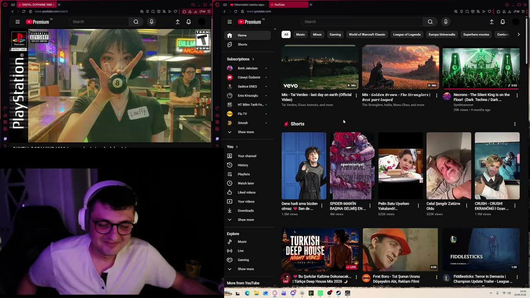Start voice search in left YouTube window
Screen dimensions: 530x298
coord(152,22)
